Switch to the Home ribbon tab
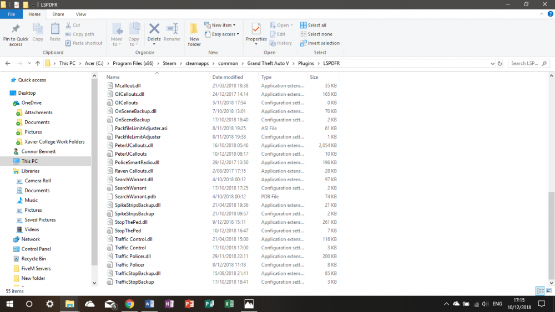The width and height of the screenshot is (555, 312). click(x=34, y=14)
